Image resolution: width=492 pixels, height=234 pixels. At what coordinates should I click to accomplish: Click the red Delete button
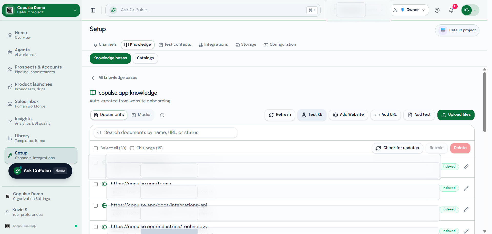(460, 148)
